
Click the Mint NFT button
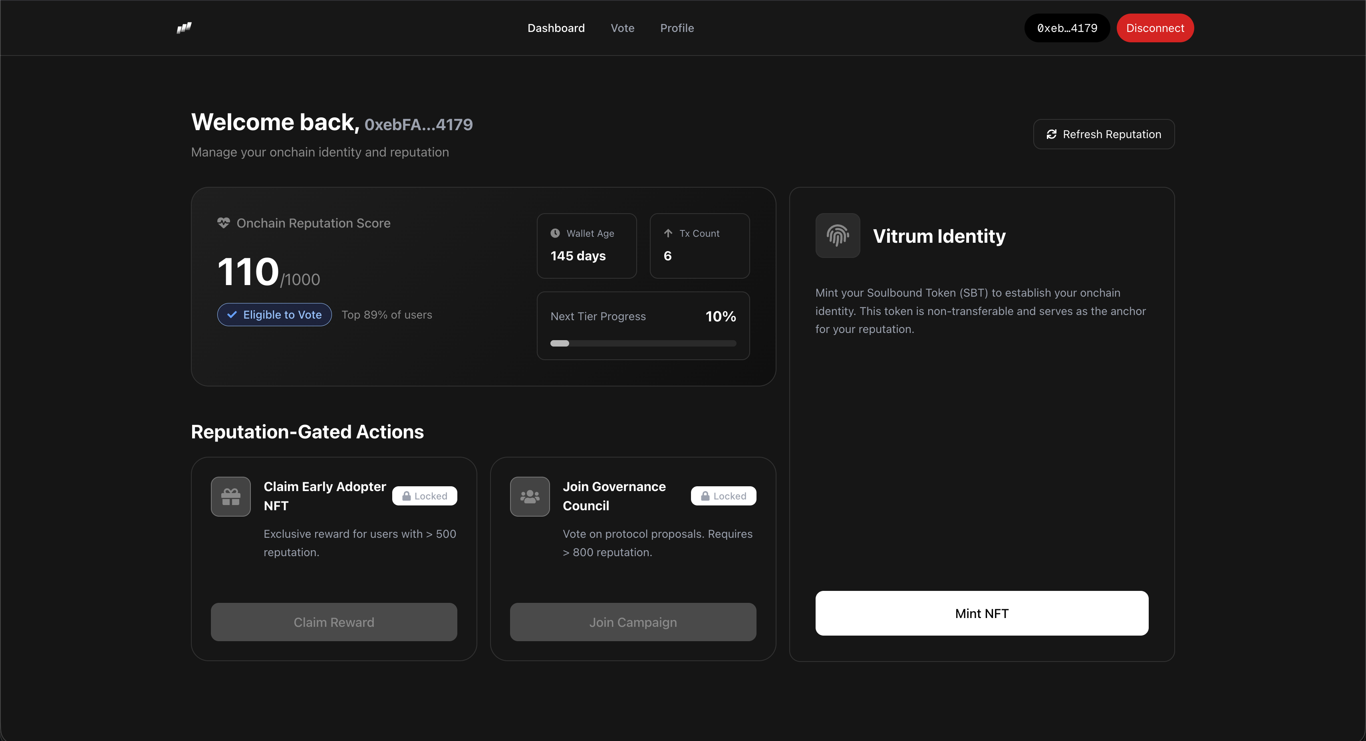click(981, 613)
